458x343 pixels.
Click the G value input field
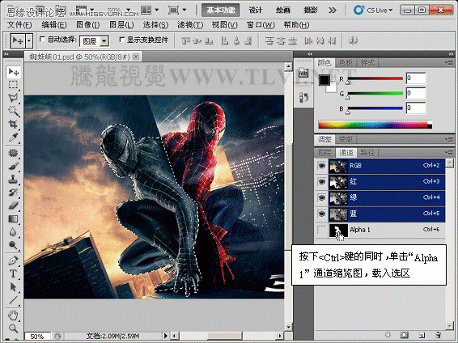(416, 93)
